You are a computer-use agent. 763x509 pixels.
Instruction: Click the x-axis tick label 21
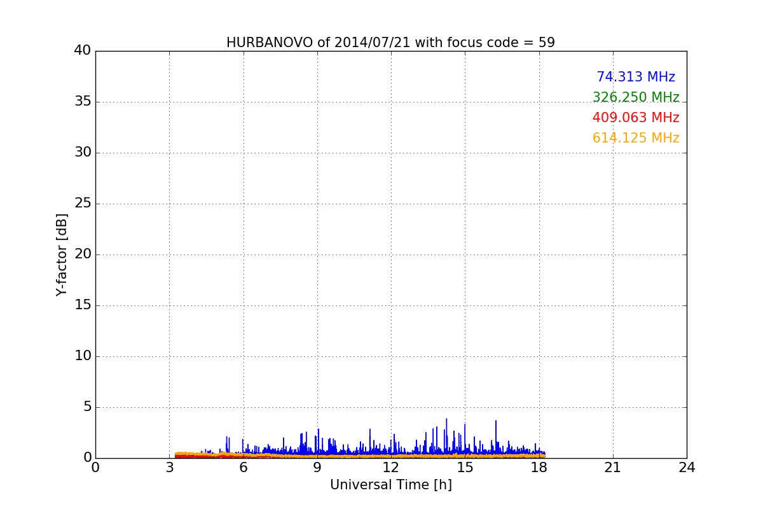click(x=613, y=468)
